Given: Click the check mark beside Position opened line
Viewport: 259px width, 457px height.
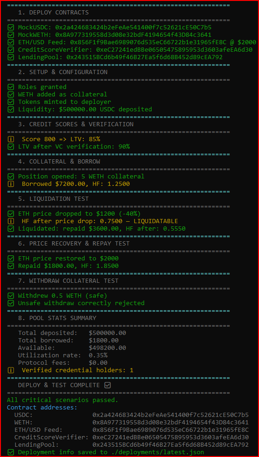Looking at the screenshot, I should coord(11,177).
